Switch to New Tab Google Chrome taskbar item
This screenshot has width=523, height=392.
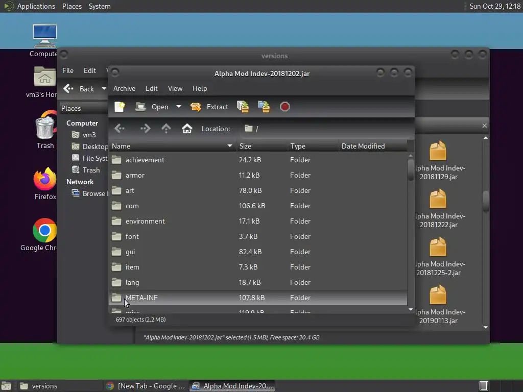(146, 386)
